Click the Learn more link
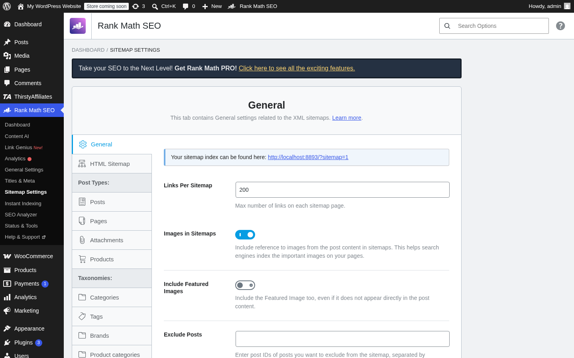The height and width of the screenshot is (358, 574). coord(347,118)
